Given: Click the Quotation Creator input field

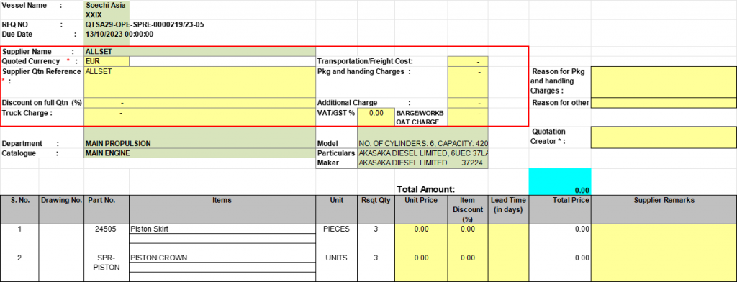Looking at the screenshot, I should (x=664, y=137).
